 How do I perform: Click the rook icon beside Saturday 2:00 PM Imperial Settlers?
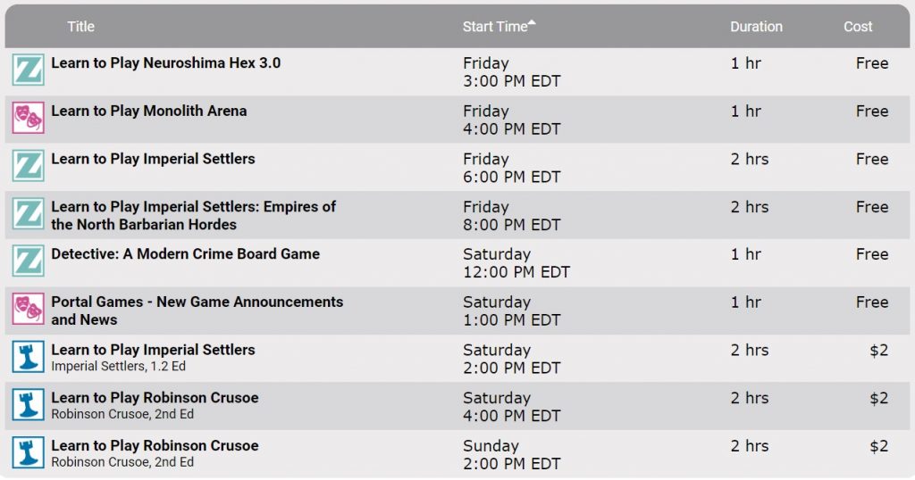(x=28, y=357)
